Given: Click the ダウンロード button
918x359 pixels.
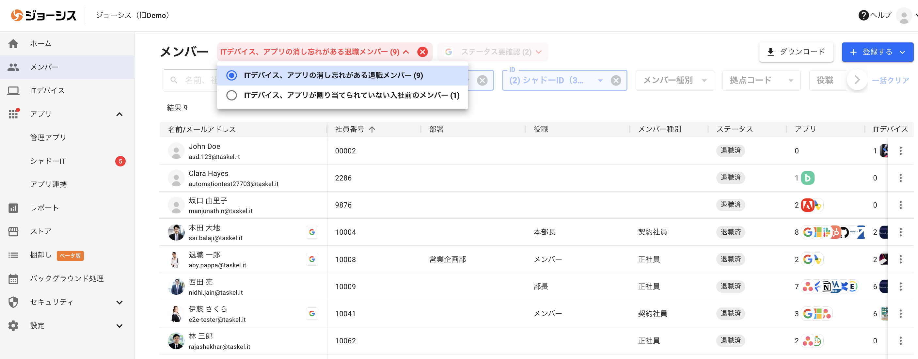Looking at the screenshot, I should pos(796,52).
